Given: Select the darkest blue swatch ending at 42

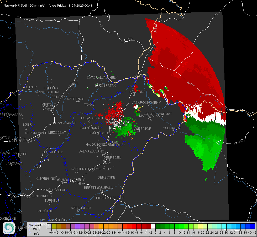Looking at the screenshot, I should 253,226.
